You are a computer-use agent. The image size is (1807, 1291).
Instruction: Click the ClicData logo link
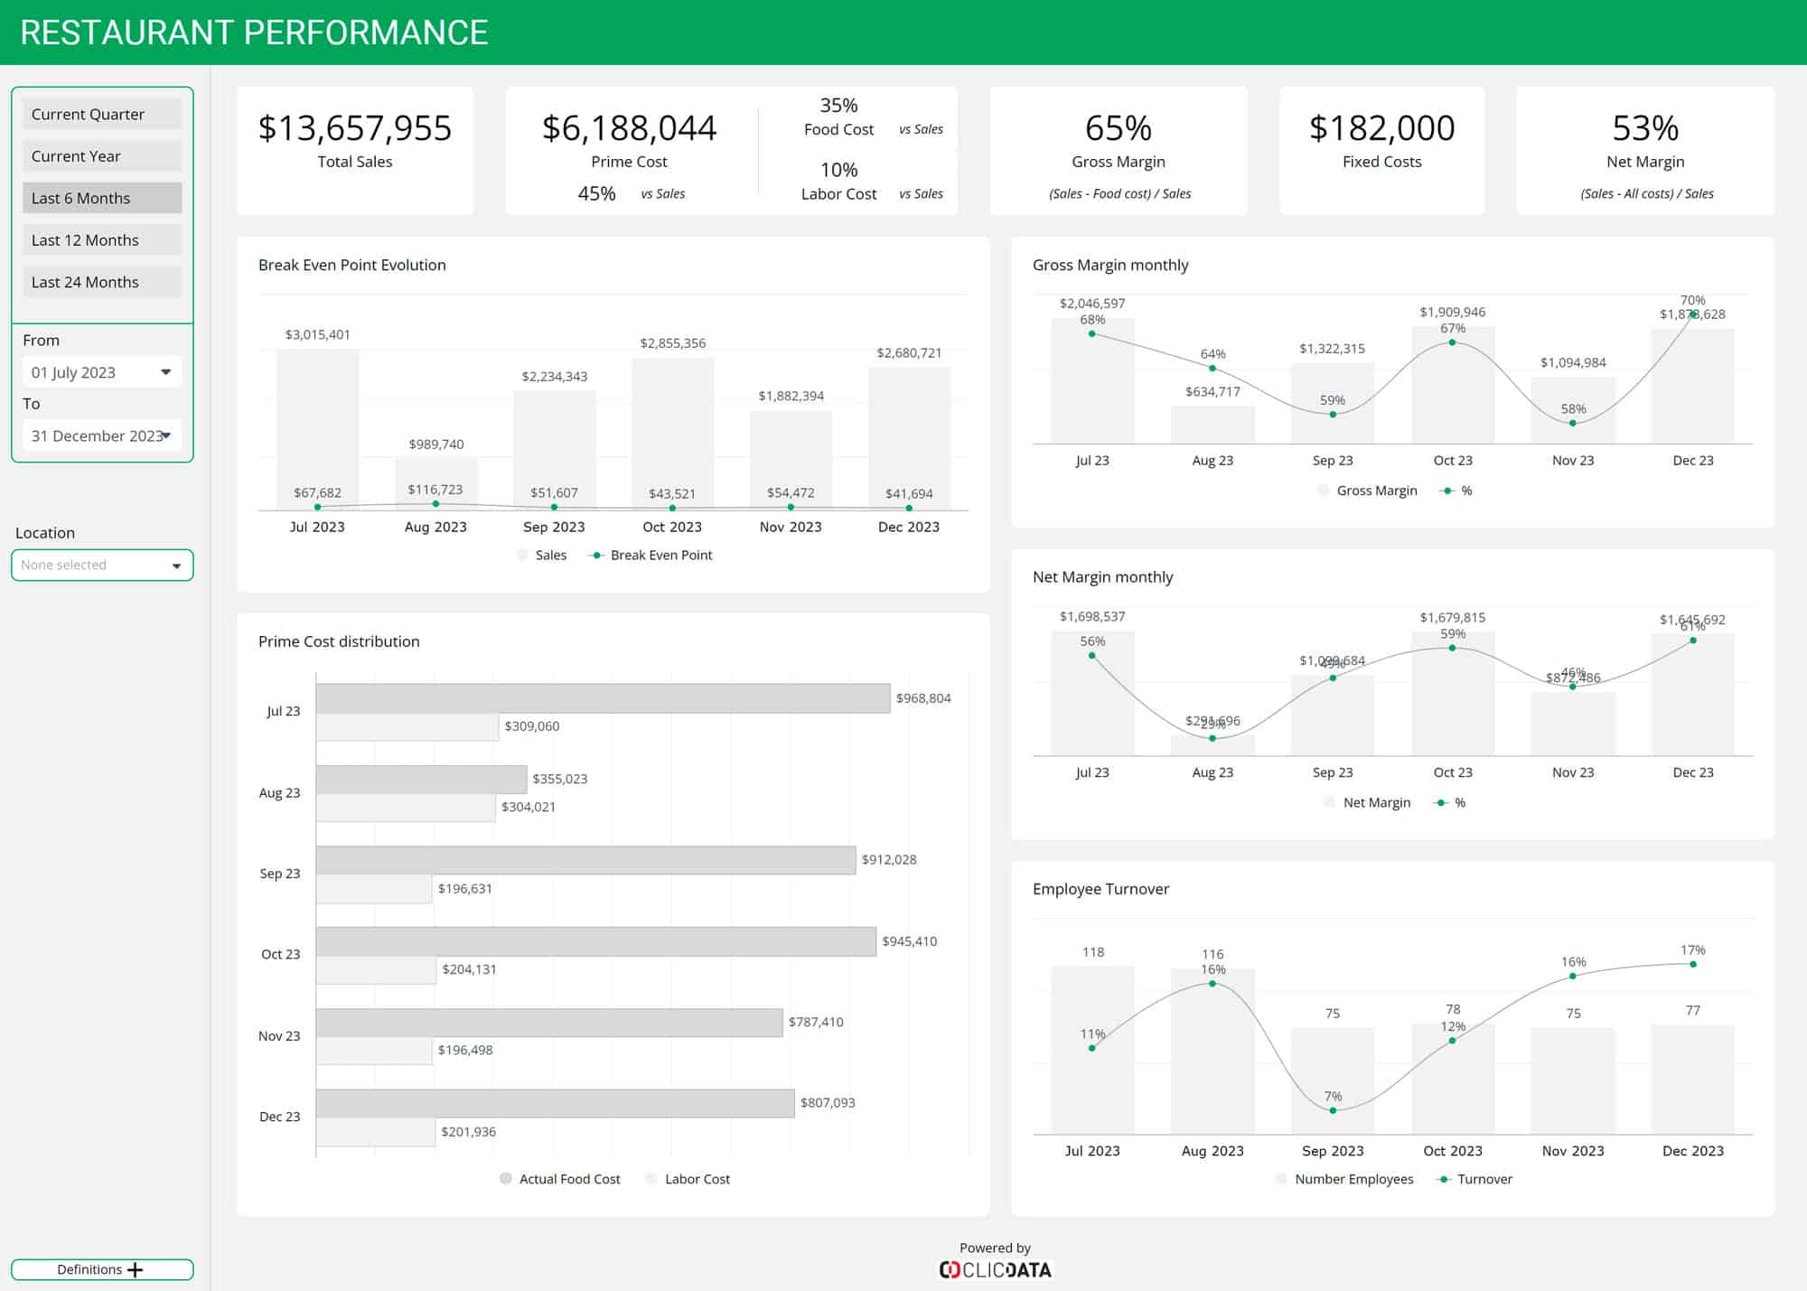[996, 1268]
